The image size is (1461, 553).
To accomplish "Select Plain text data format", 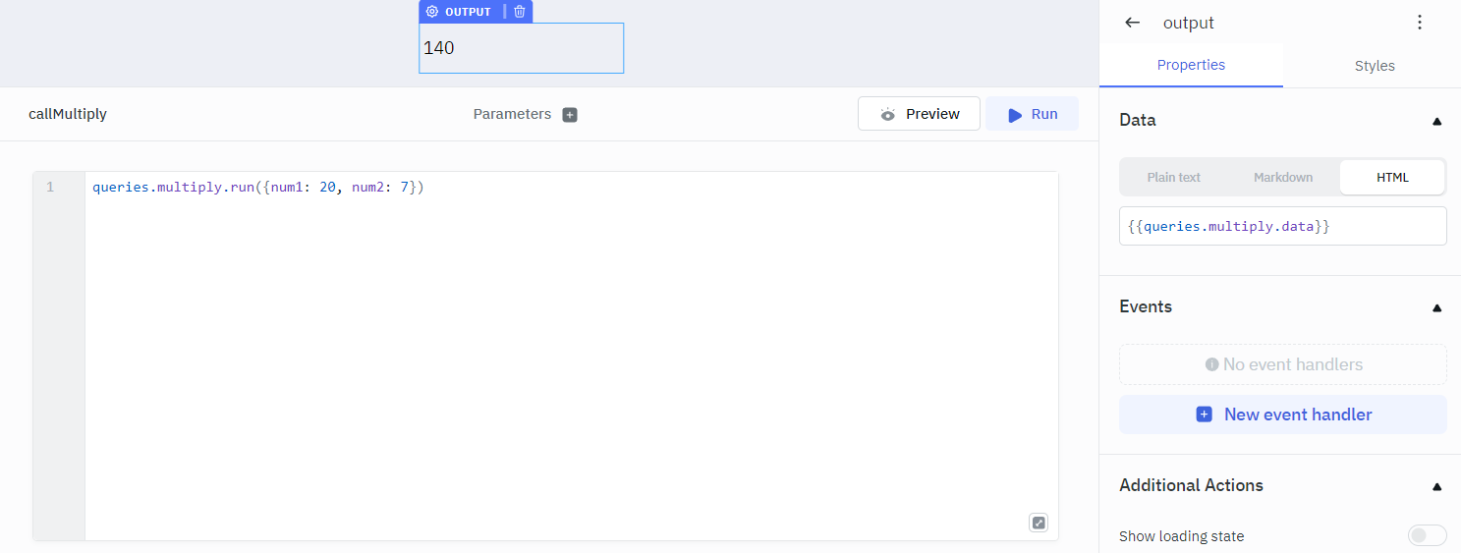I will (1174, 178).
